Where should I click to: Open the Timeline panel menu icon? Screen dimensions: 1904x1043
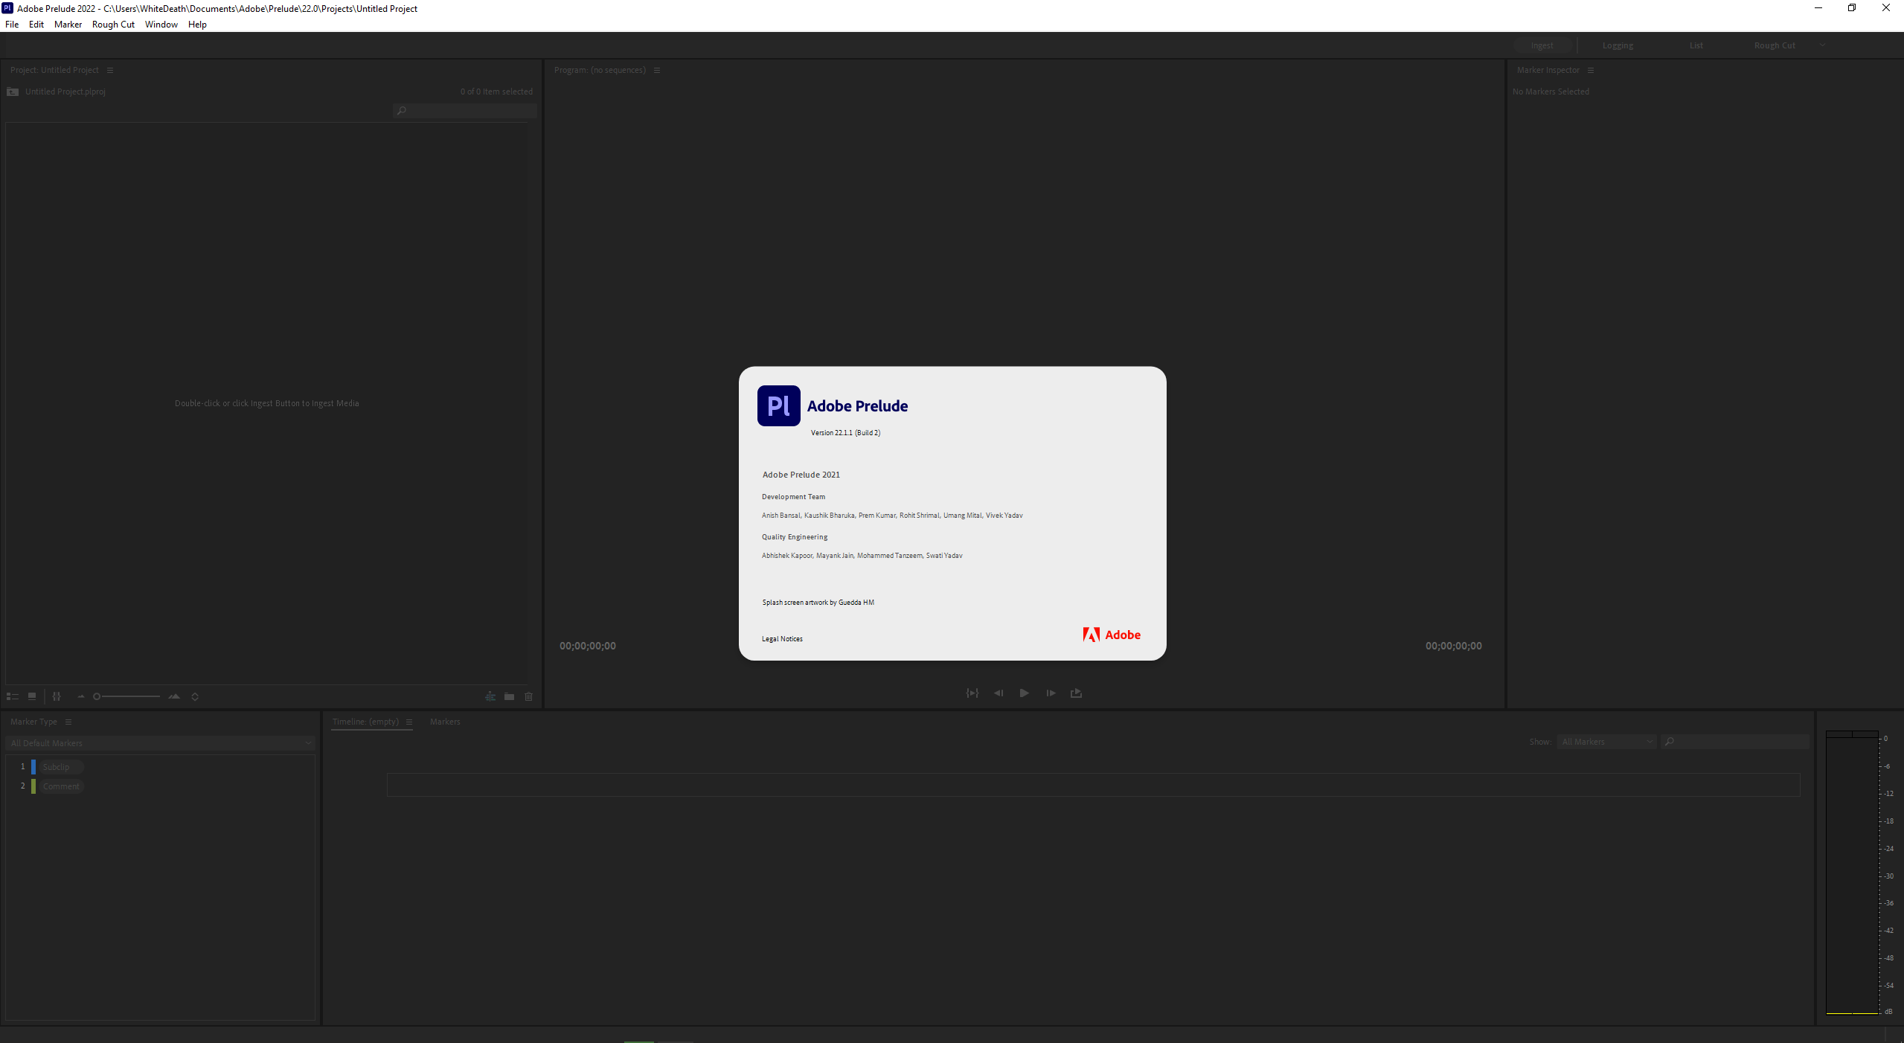409,722
